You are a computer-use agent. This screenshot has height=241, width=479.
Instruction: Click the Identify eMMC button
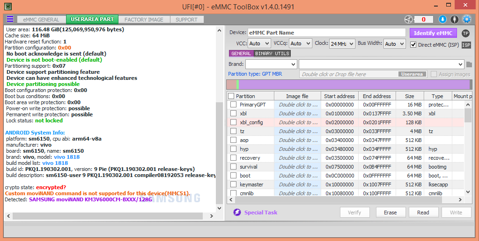433,33
